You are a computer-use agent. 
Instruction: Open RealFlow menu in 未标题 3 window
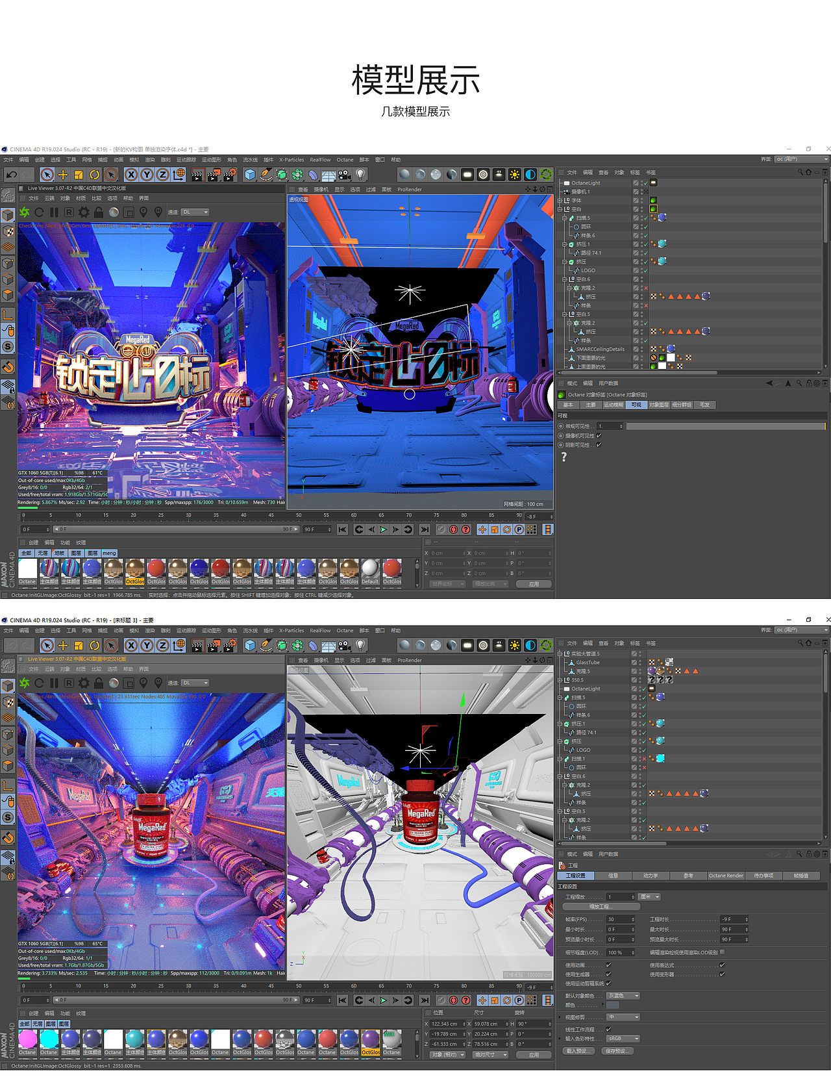(x=320, y=631)
